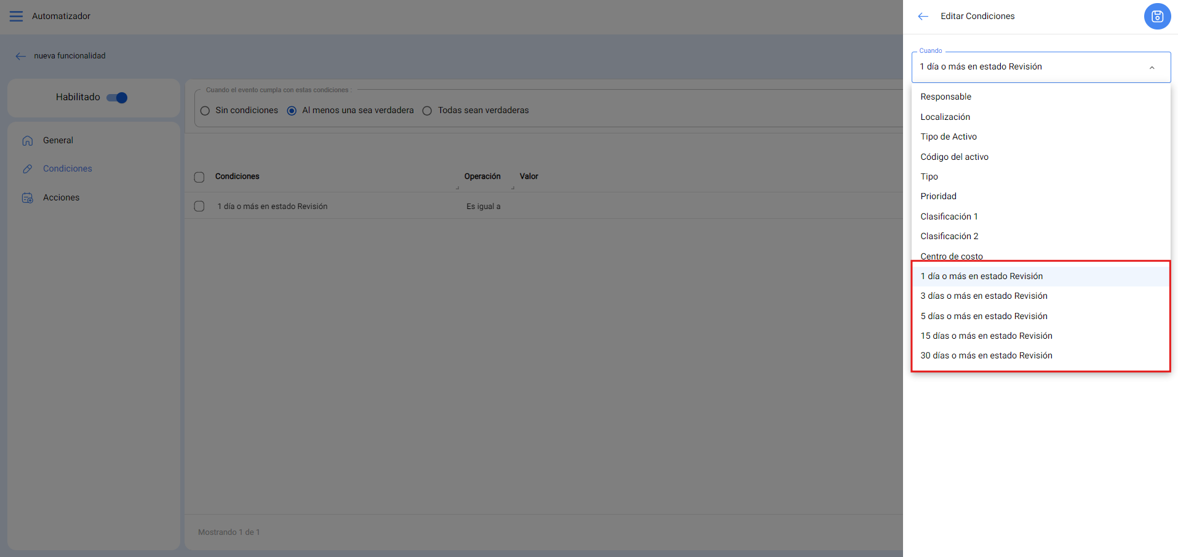Select Responsable from the dropdown list
Screen dimensions: 1178x557
click(x=945, y=97)
